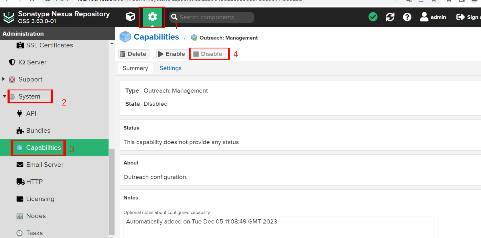Click the Capabilities breadcrumb link

click(156, 37)
